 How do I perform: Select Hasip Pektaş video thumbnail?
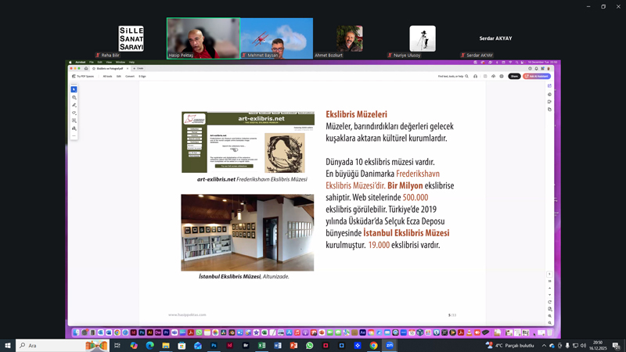pos(203,38)
